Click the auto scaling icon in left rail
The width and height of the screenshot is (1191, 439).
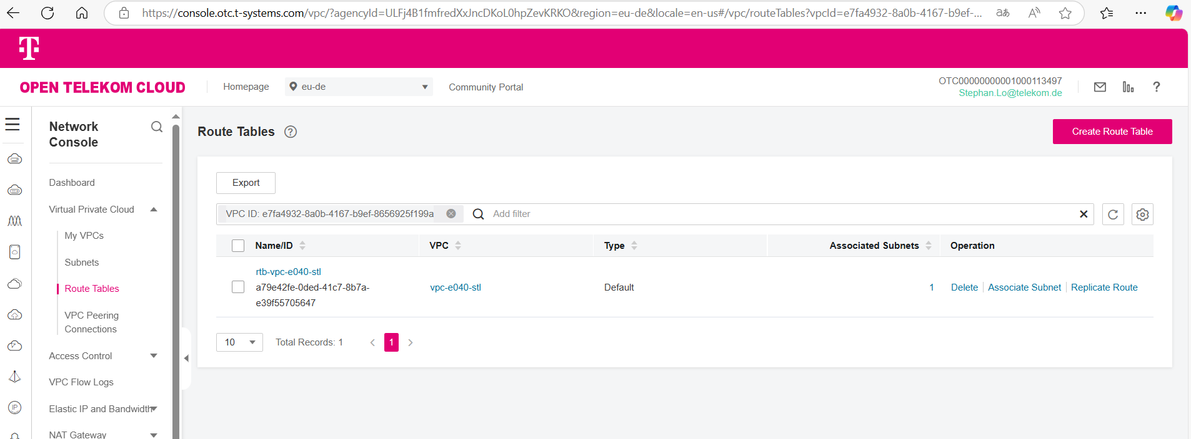(15, 221)
